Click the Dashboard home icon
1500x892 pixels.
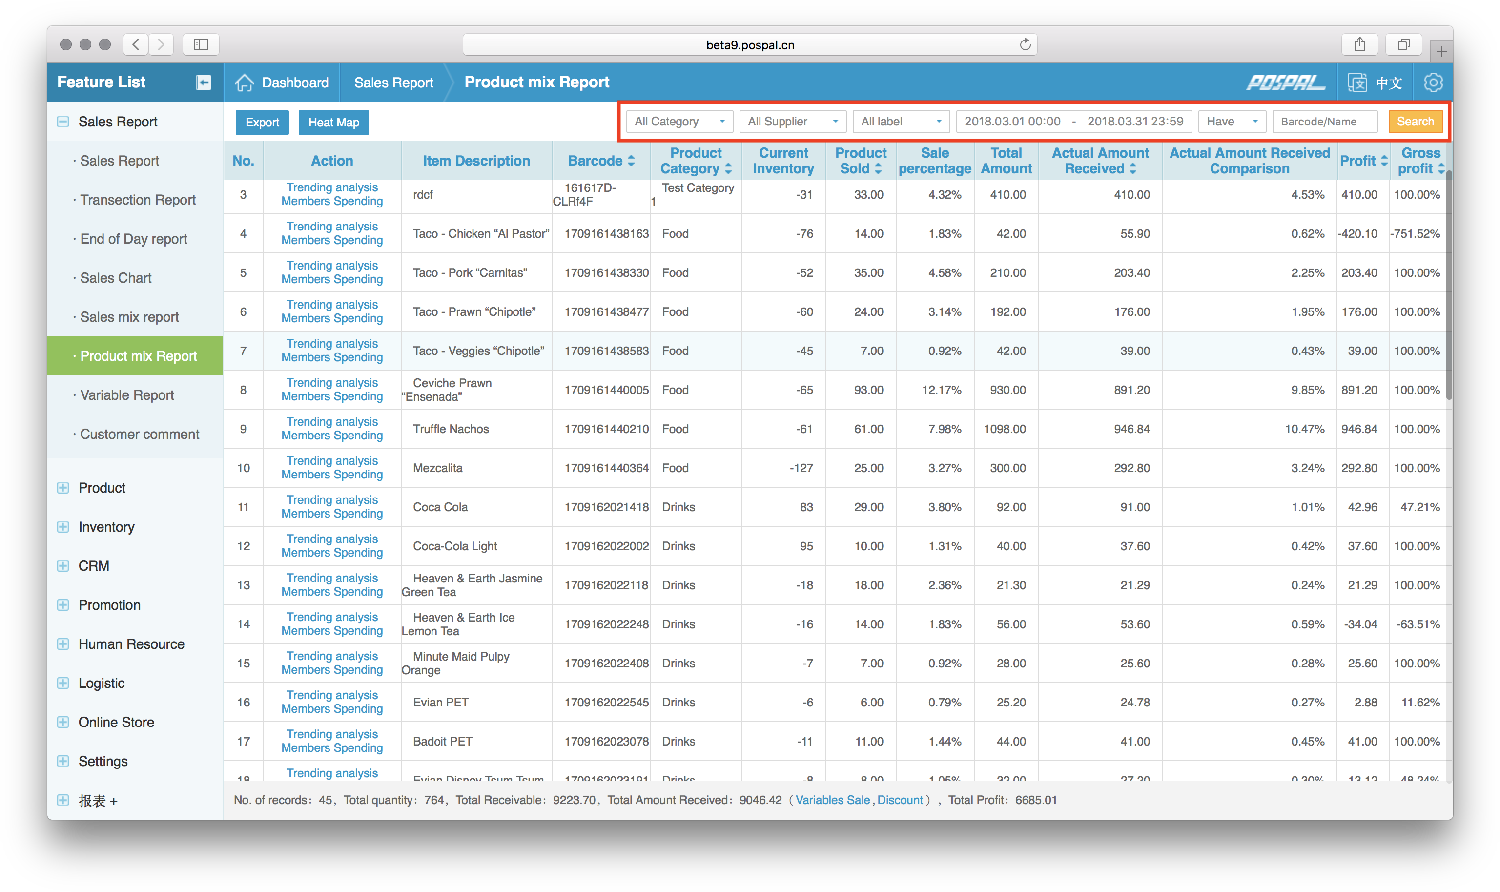(x=245, y=83)
